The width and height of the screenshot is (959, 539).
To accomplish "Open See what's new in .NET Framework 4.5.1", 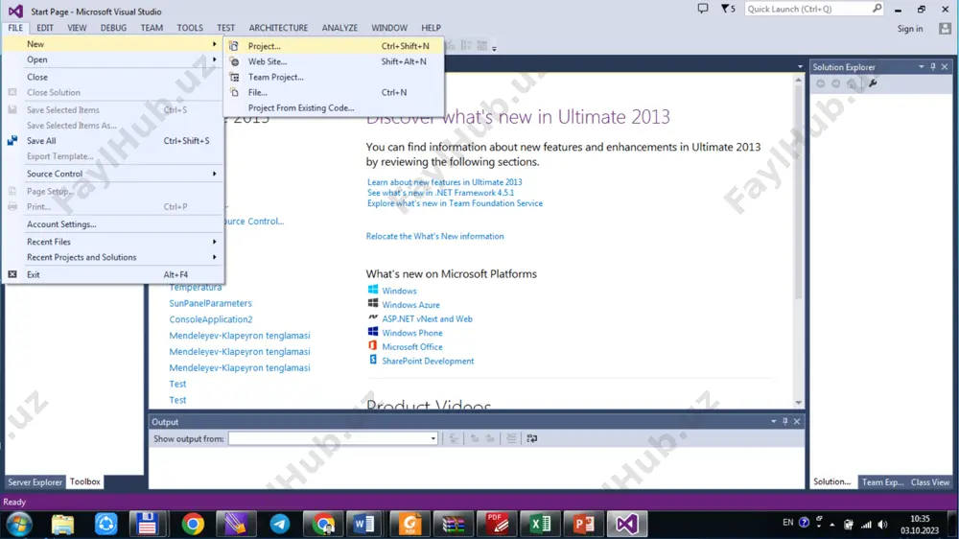I will pyautogui.click(x=440, y=193).
